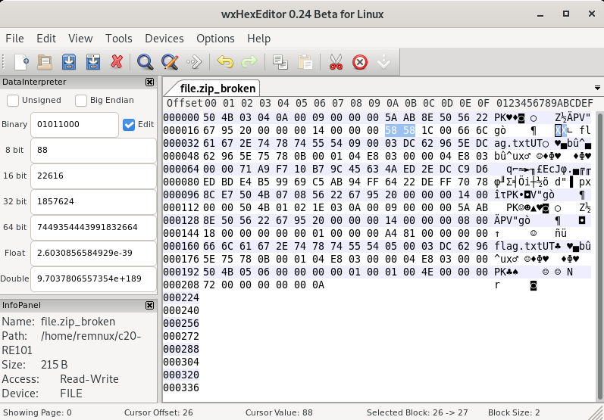Click the 0123456789ABCDEF ASCII header
This screenshot has height=420, width=604.
pos(544,104)
